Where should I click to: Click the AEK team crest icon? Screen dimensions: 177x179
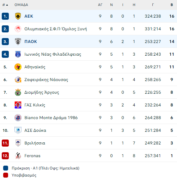coord(18,16)
